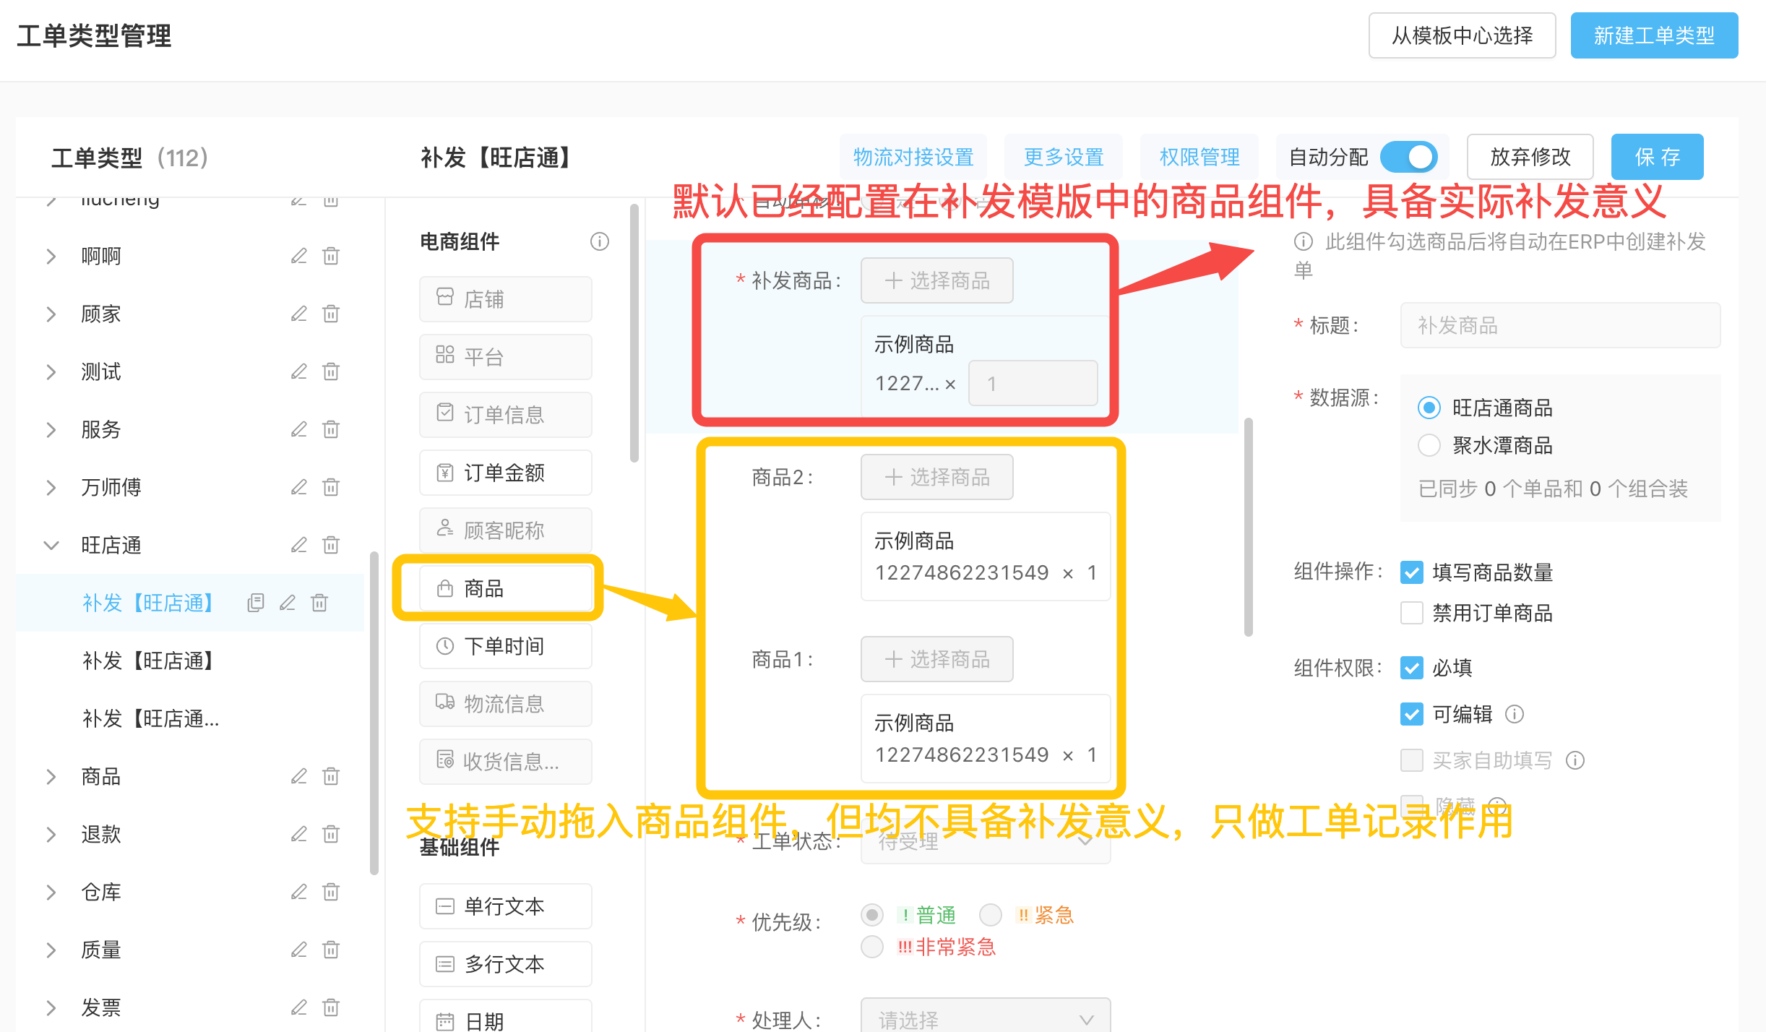Collapse the 旺店通 category
1766x1032 pixels.
pos(51,545)
